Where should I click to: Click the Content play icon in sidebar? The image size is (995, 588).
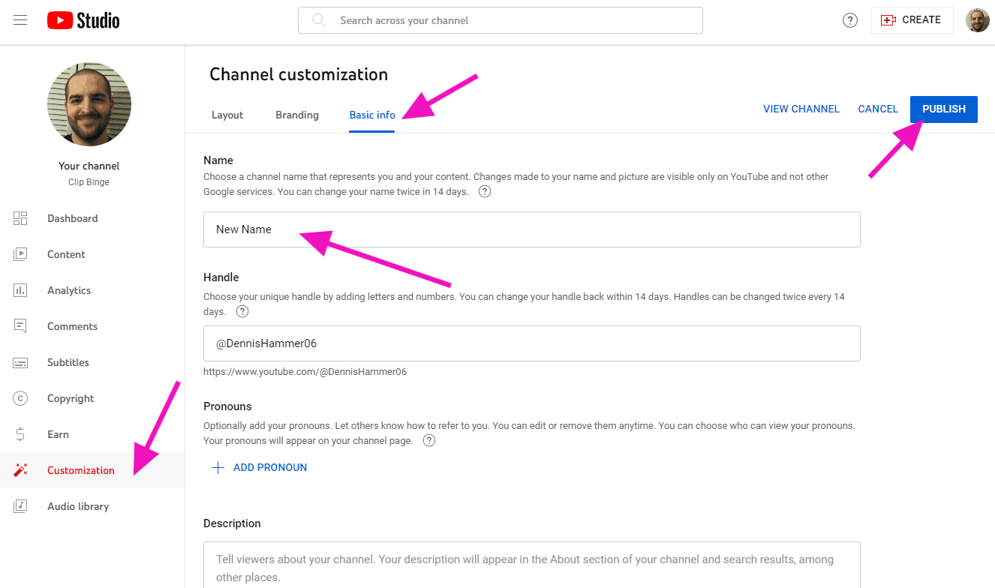tap(20, 254)
